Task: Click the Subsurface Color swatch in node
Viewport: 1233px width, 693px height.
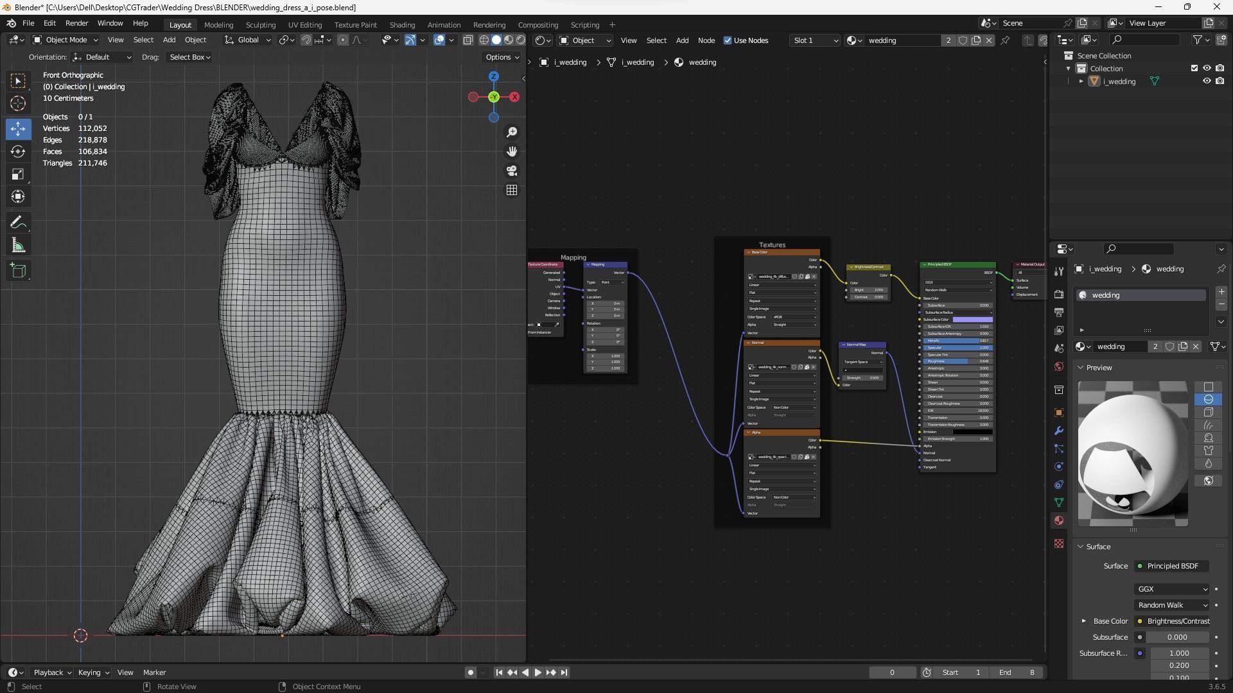Action: tap(972, 320)
